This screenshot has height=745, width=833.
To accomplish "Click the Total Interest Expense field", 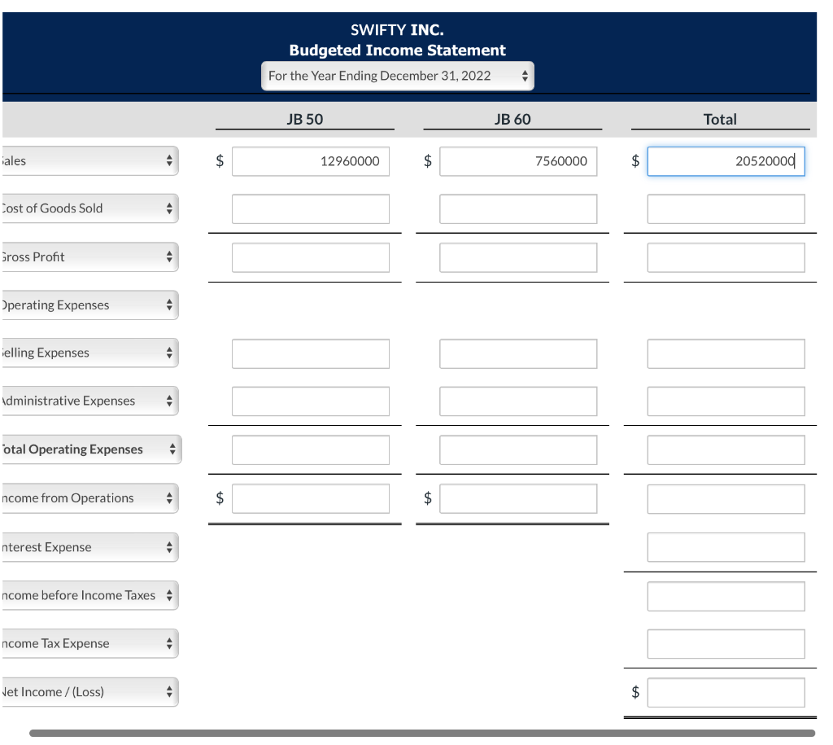I will click(x=726, y=548).
